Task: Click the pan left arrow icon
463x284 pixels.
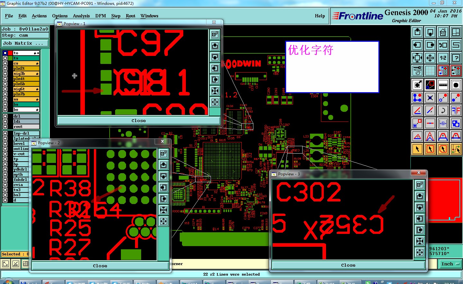Action: (x=417, y=45)
